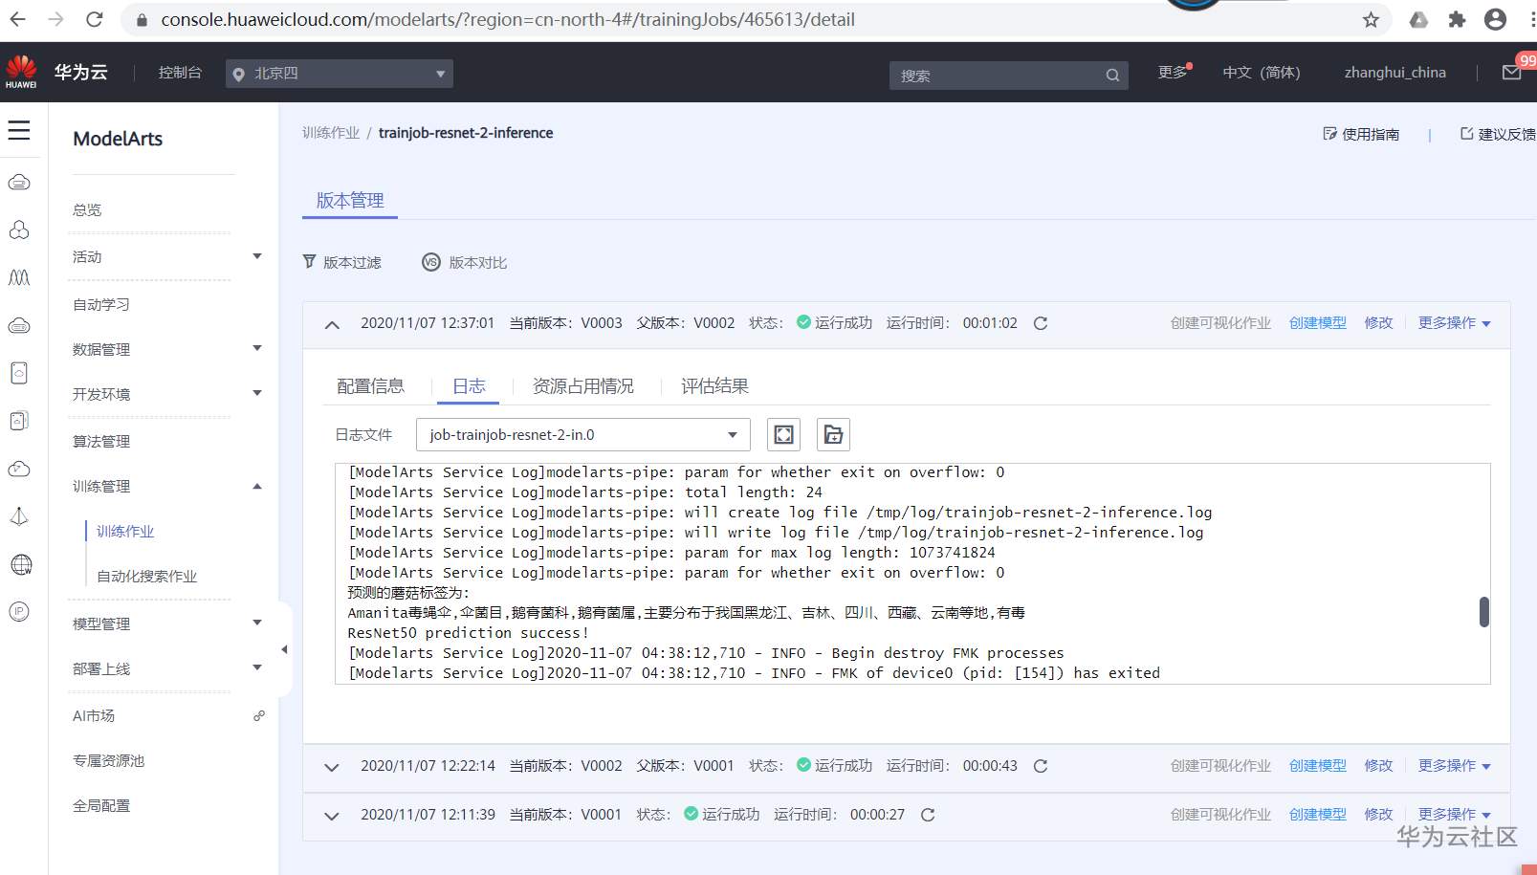Image resolution: width=1537 pixels, height=875 pixels.
Task: Click 修改 for version V0003
Action: pyautogui.click(x=1378, y=323)
